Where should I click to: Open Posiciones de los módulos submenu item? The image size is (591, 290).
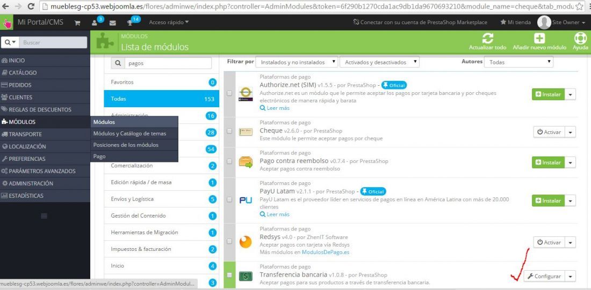click(134, 145)
